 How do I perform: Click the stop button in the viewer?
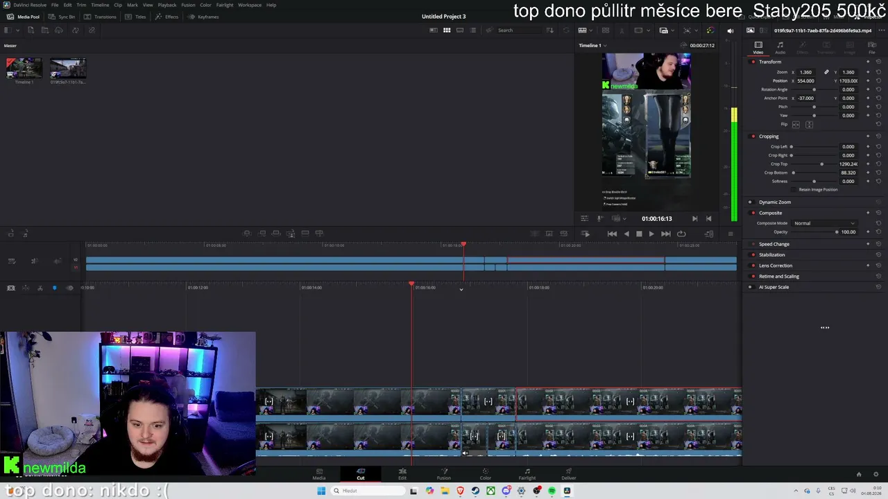639,234
